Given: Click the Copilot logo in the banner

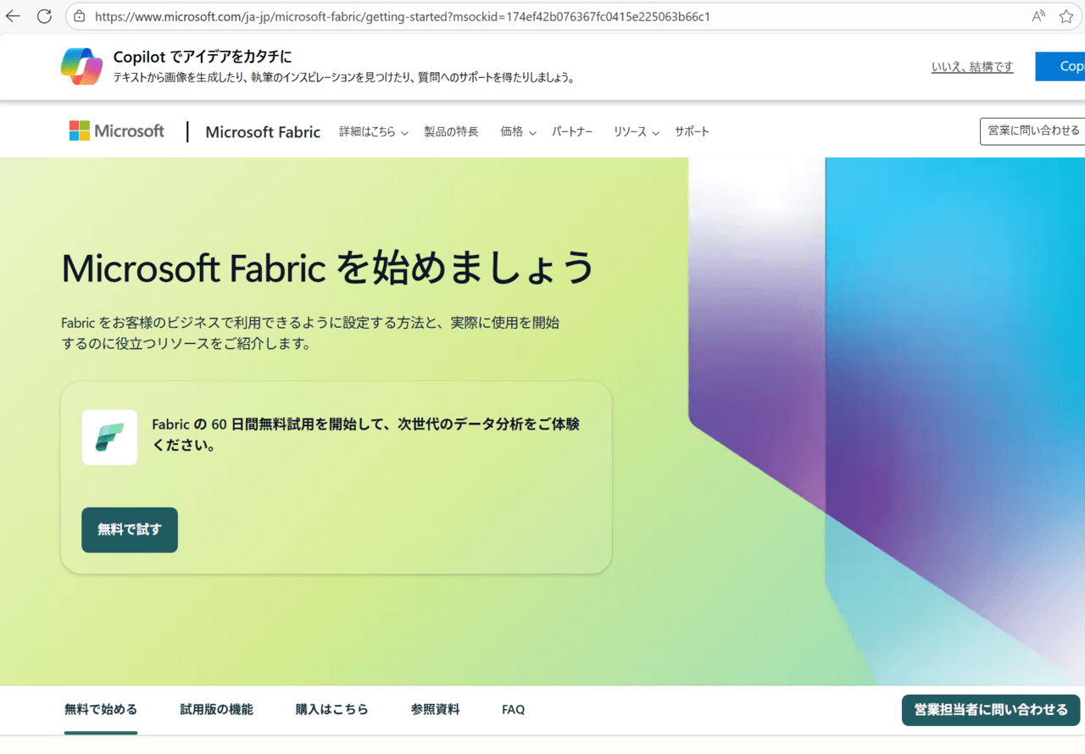Looking at the screenshot, I should (x=81, y=66).
